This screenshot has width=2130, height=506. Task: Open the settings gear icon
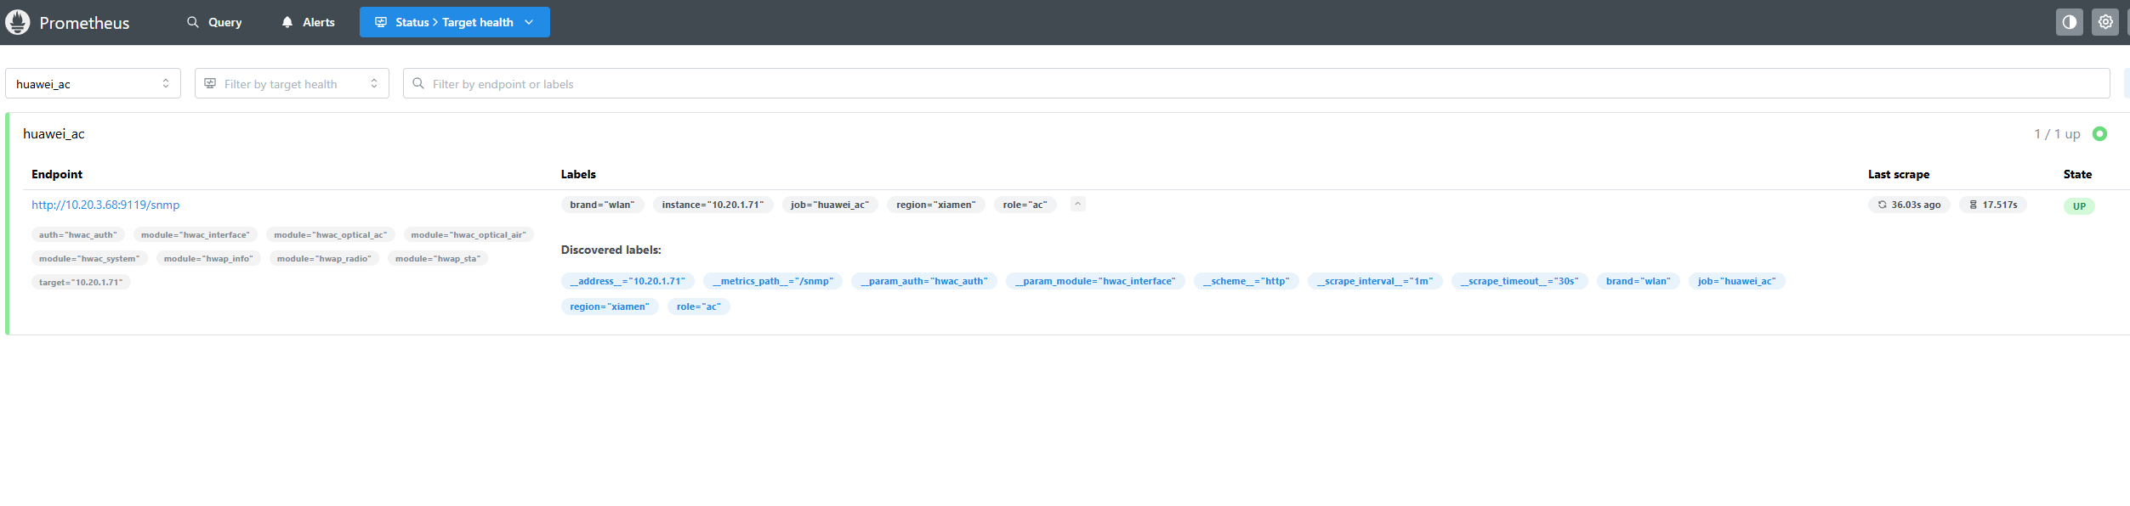(2104, 22)
